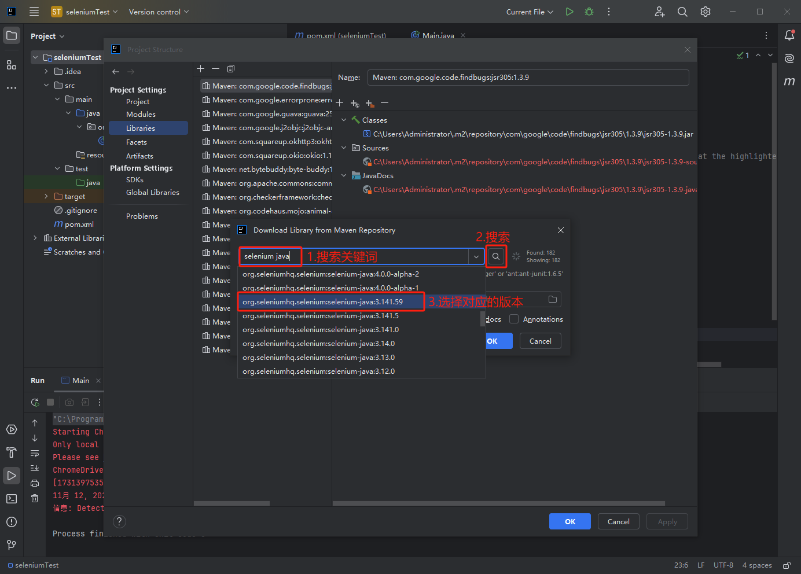Open the Maven tool window icon
Image resolution: width=801 pixels, height=574 pixels.
tap(789, 82)
